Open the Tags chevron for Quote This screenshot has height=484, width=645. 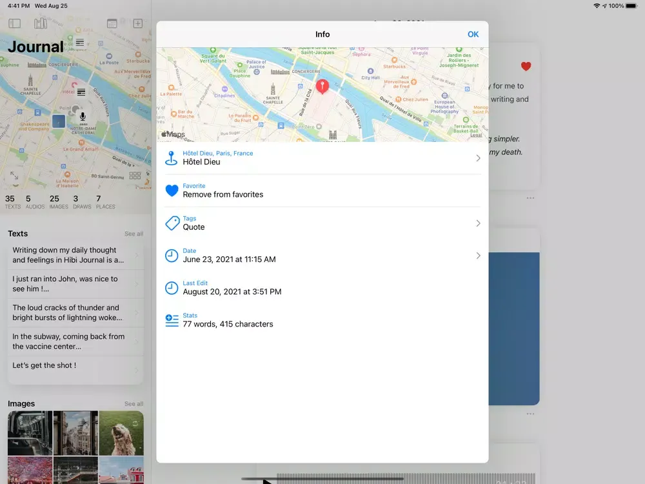478,223
